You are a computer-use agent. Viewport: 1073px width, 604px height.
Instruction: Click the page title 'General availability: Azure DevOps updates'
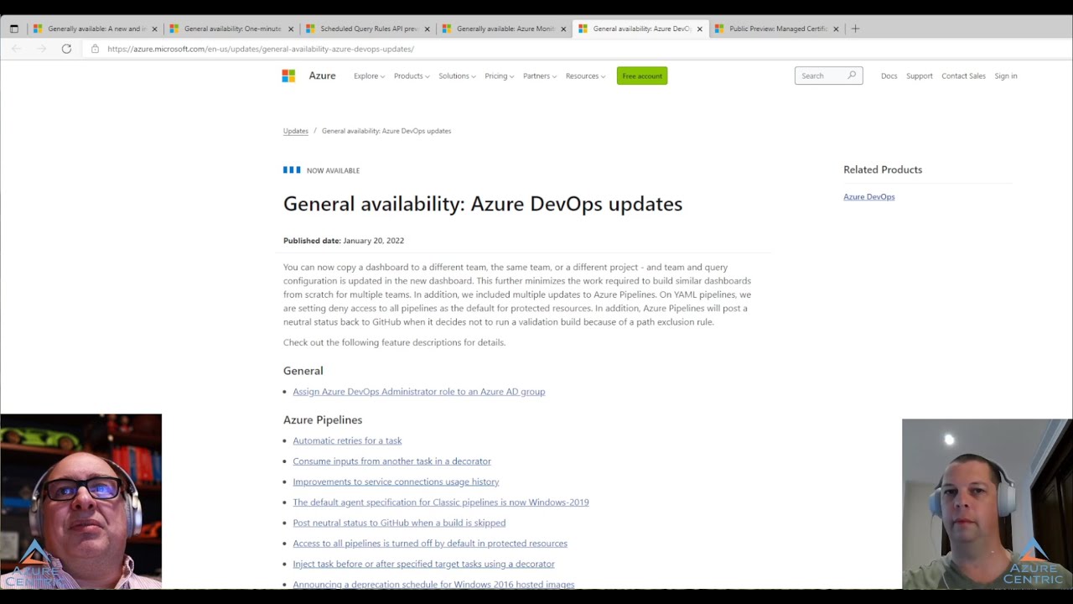(483, 204)
